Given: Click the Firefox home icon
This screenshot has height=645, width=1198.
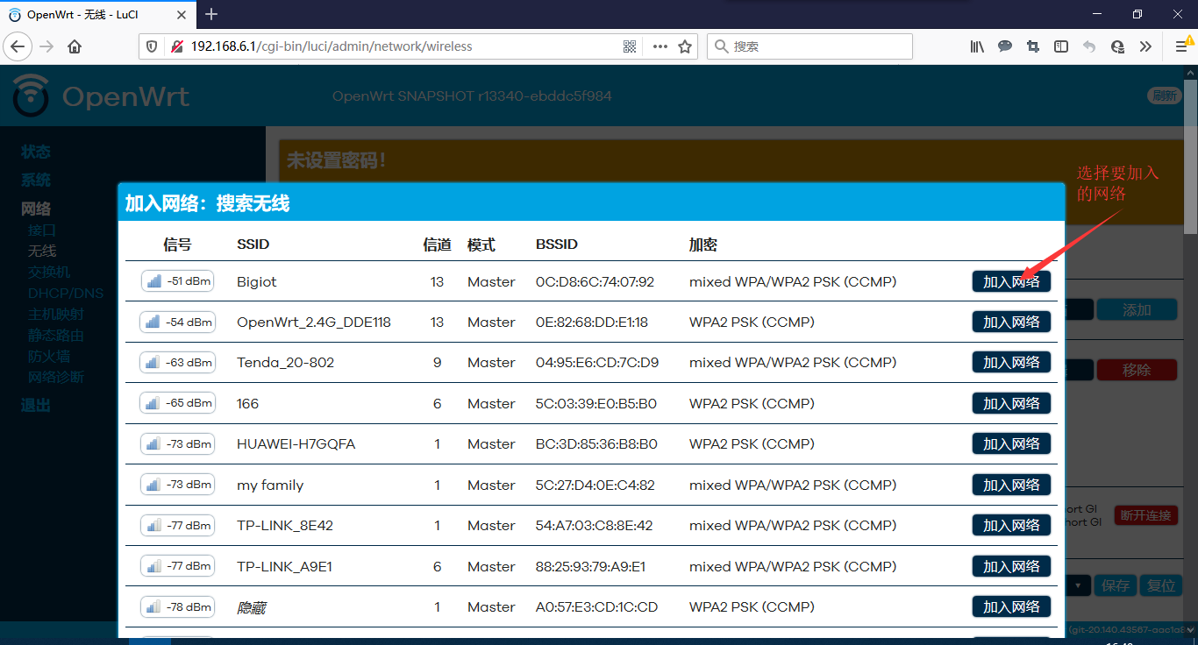Looking at the screenshot, I should [x=75, y=46].
